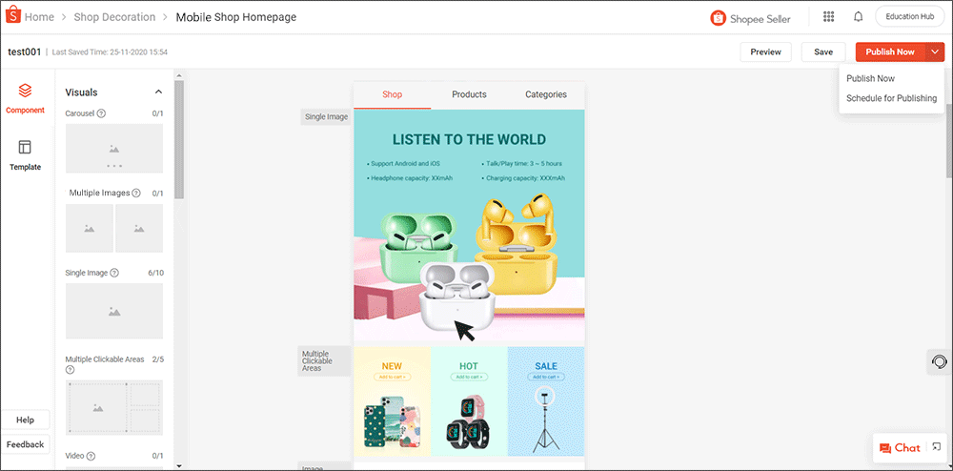953x471 pixels.
Task: Open the notifications bell
Action: [859, 16]
